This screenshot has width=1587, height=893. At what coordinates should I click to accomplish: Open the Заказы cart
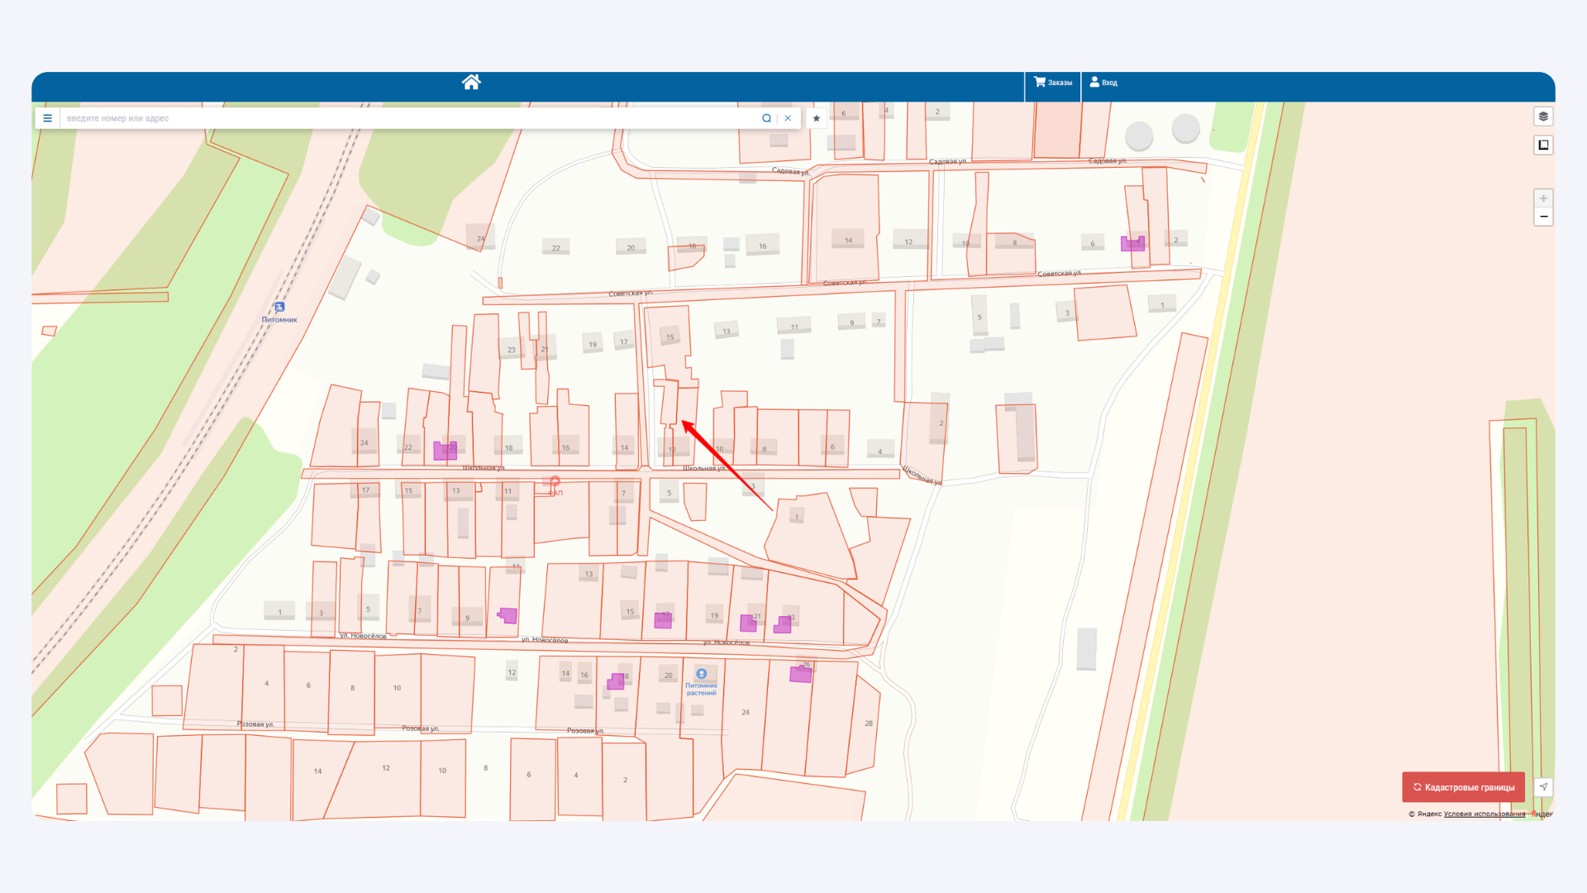(1052, 83)
